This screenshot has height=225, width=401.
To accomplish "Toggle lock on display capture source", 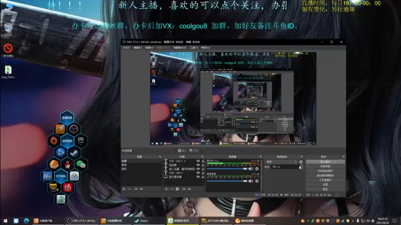I will (203, 176).
